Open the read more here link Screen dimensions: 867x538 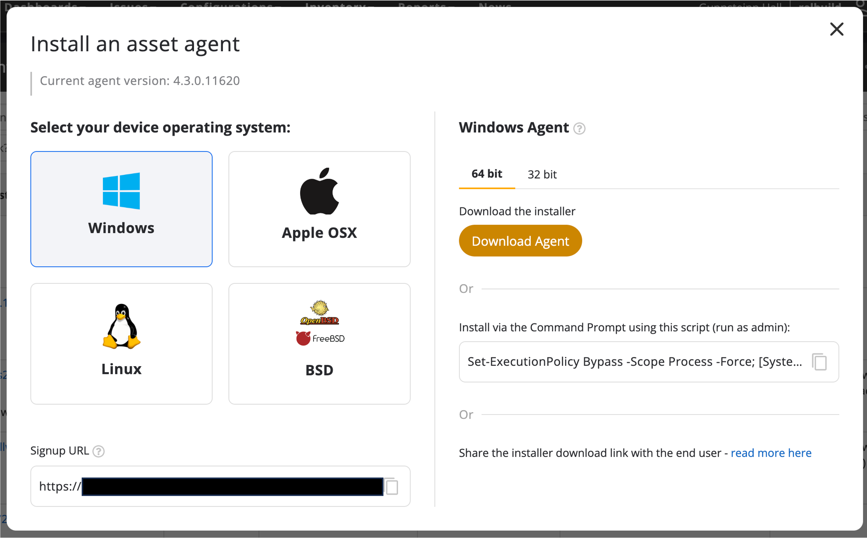(771, 453)
